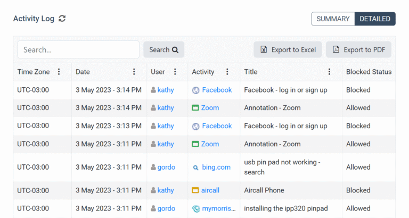Open the Activity column options menu
This screenshot has width=409, height=218.
[x=227, y=72]
